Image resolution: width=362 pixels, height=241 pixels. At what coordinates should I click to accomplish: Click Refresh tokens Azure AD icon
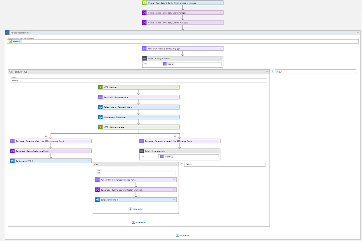(x=100, y=107)
